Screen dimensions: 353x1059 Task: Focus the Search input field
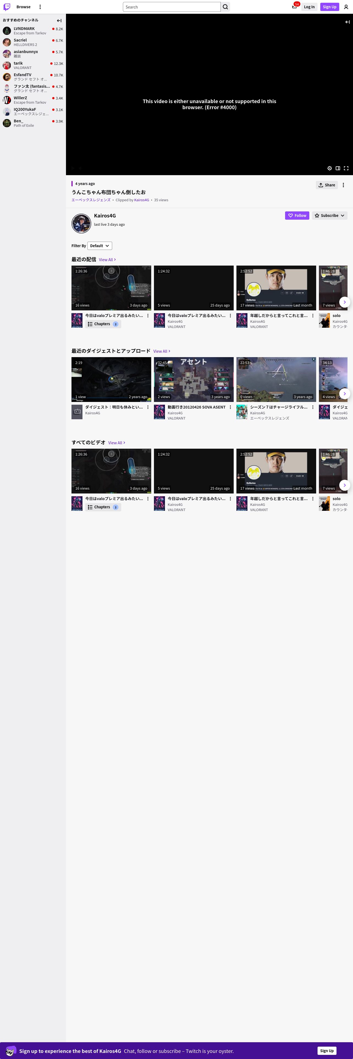(x=172, y=7)
